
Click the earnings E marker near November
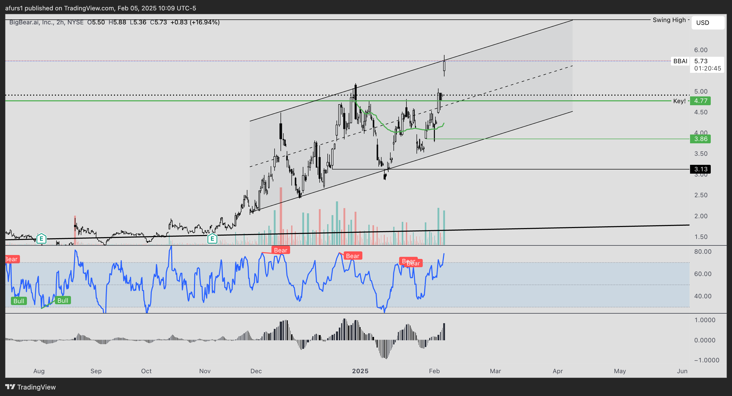(212, 239)
